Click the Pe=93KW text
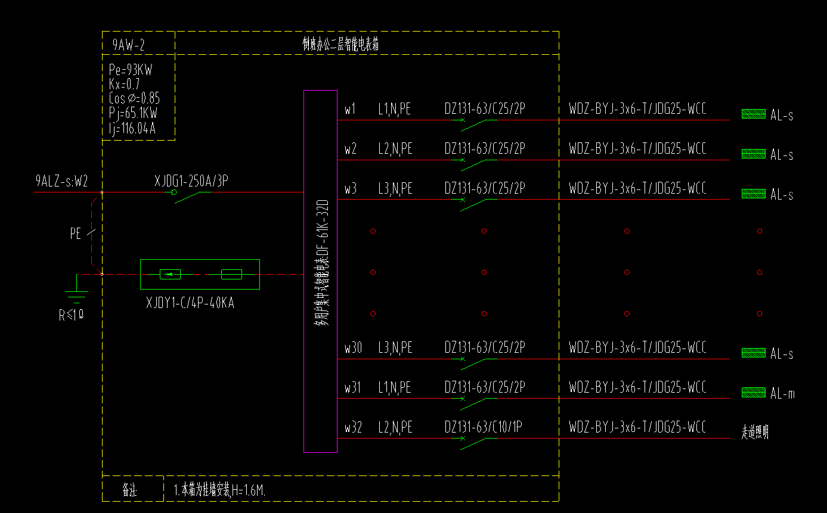This screenshot has width=827, height=513. (131, 70)
